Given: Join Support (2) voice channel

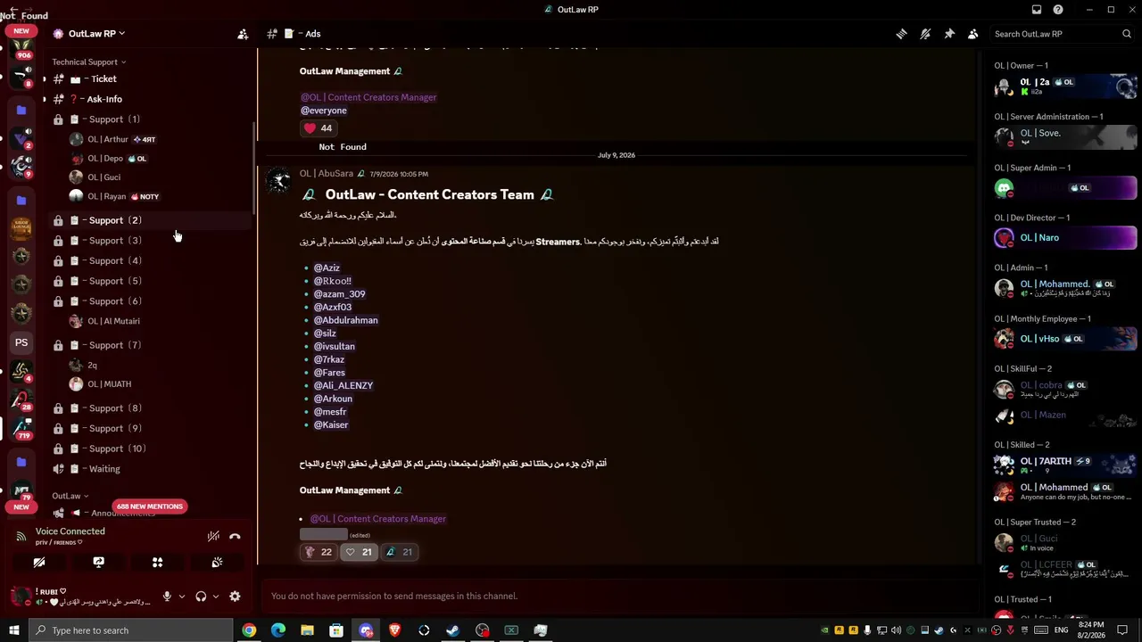Looking at the screenshot, I should point(150,220).
